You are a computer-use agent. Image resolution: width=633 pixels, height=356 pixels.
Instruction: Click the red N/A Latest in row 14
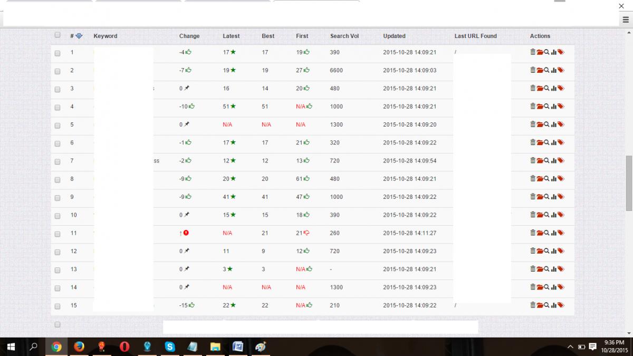point(227,287)
